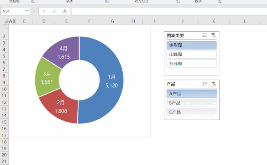Open the Name Box dropdown arrow

(27, 11)
